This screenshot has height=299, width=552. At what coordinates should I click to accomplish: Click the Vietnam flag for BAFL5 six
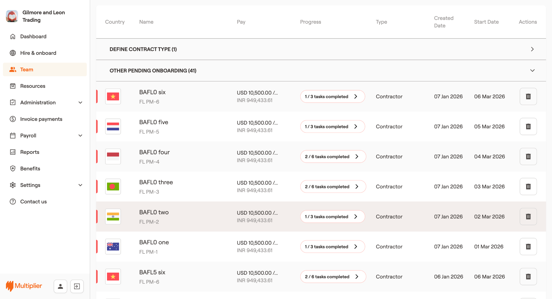(113, 277)
